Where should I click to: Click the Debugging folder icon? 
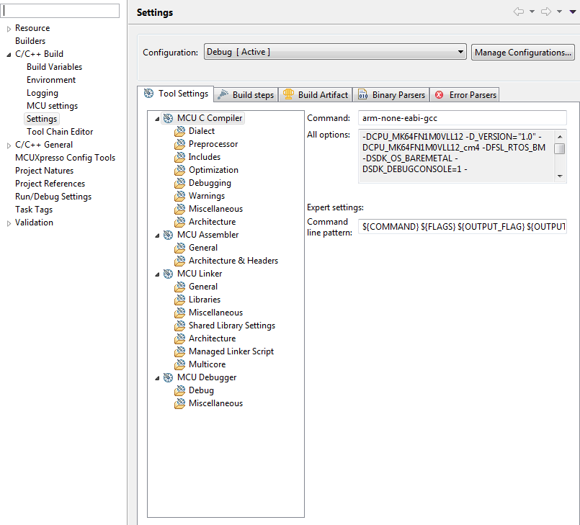click(x=180, y=183)
